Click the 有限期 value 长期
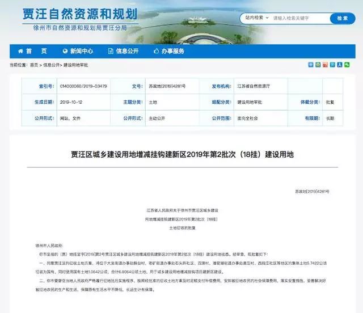Image resolution: width=363 pixels, height=313 pixels. [330, 119]
